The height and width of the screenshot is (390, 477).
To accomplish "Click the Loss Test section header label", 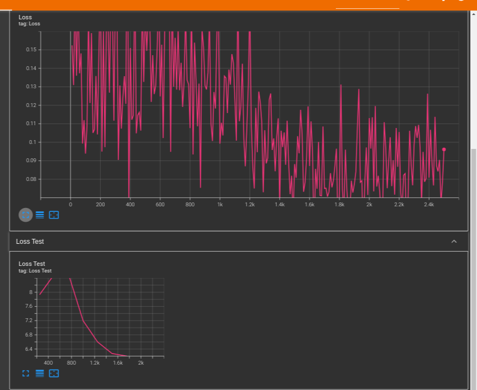I will tap(30, 242).
